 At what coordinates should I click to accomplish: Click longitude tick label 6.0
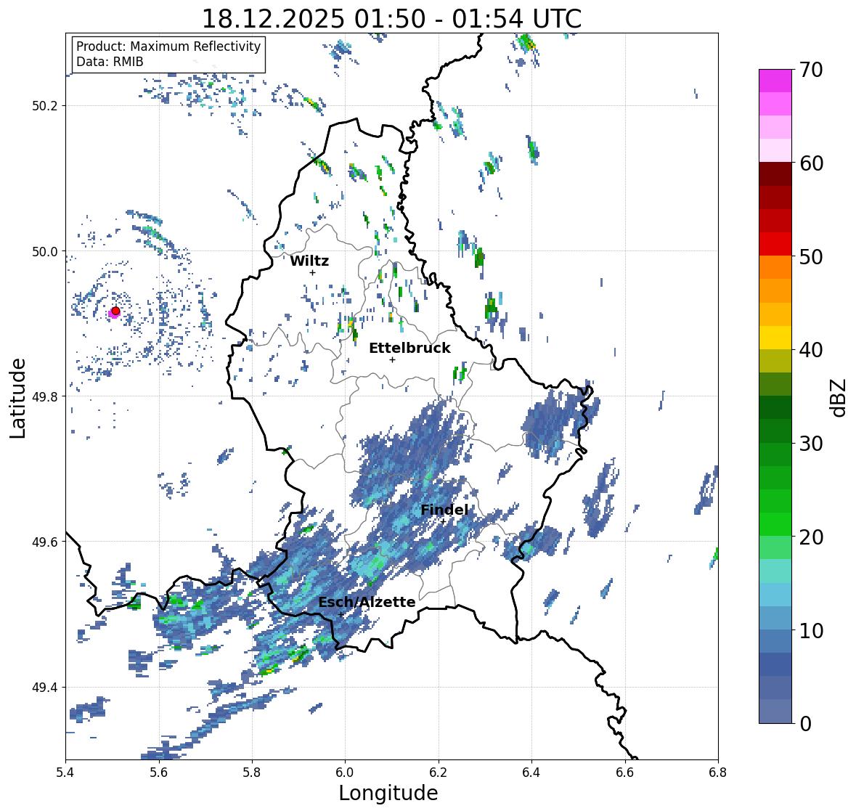point(345,772)
